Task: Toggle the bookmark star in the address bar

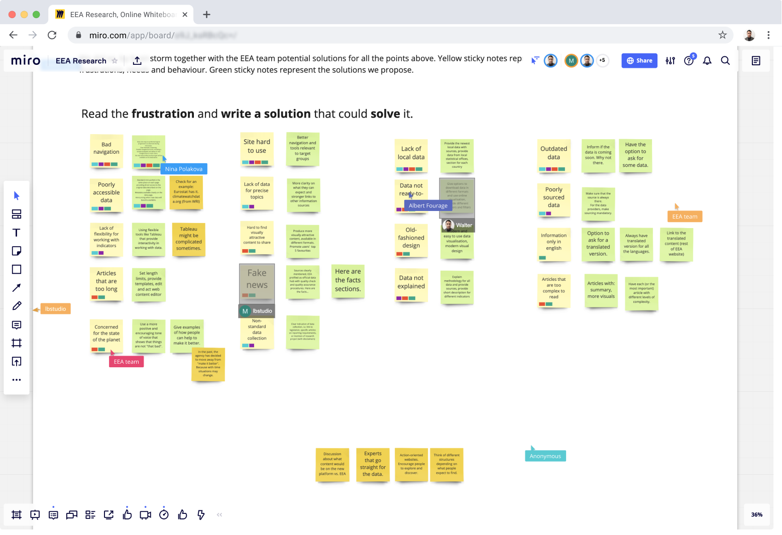Action: pyautogui.click(x=722, y=35)
